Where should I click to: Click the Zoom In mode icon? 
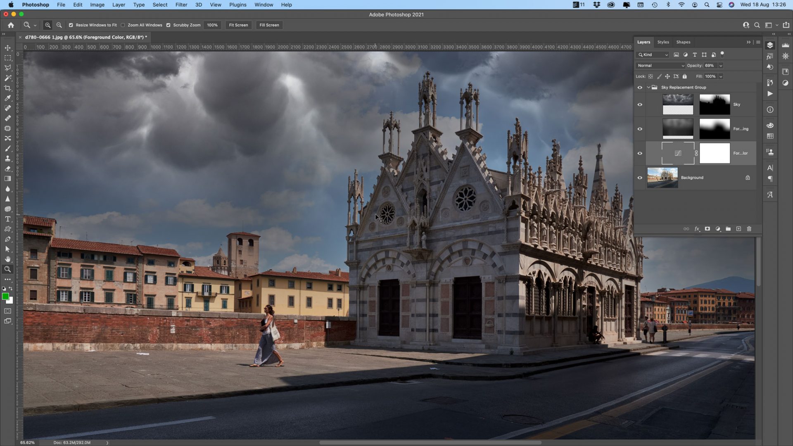click(x=48, y=25)
